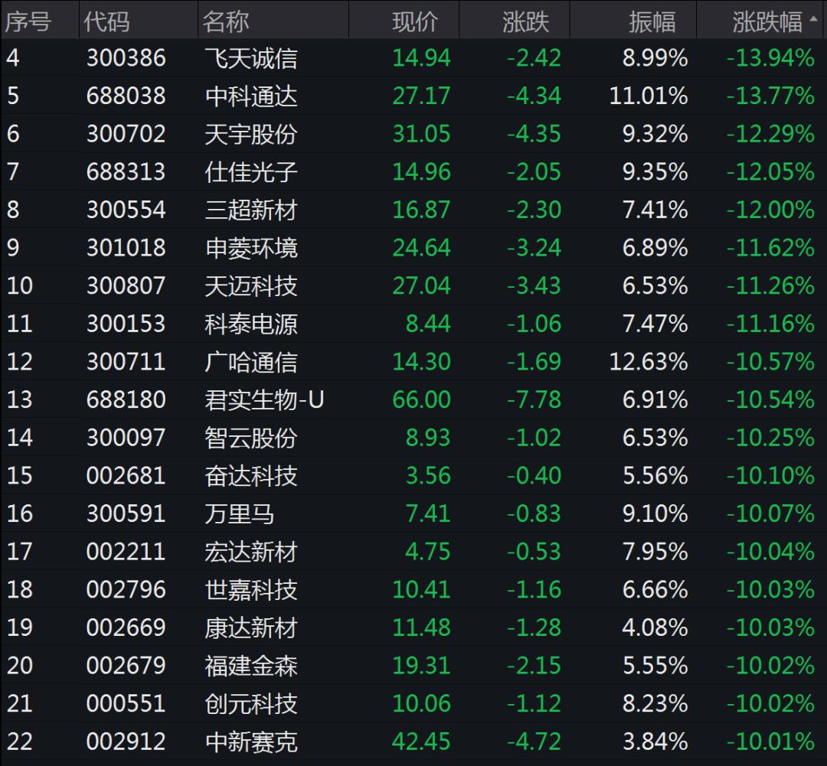This screenshot has height=766, width=827.
Task: Click the 代码 column header
Action: pyautogui.click(x=106, y=22)
